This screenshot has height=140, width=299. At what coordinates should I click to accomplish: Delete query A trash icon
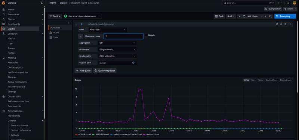286,24
